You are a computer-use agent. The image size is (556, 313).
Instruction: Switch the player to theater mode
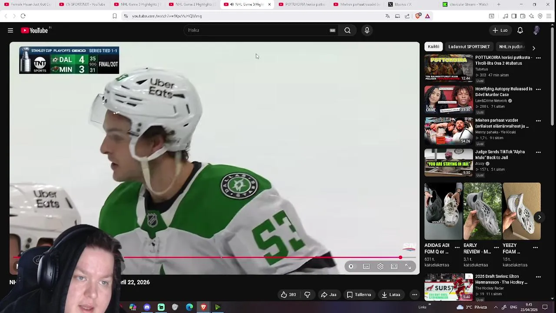[x=394, y=266]
